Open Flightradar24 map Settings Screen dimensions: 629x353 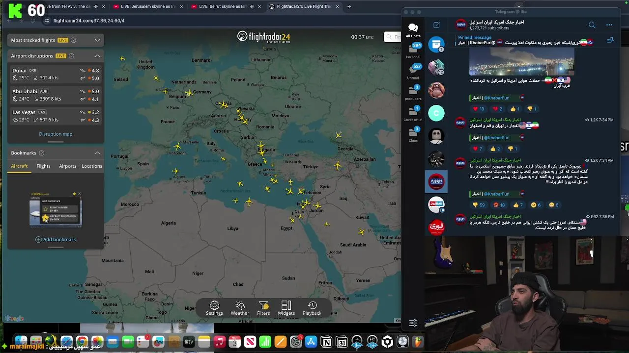[214, 308]
